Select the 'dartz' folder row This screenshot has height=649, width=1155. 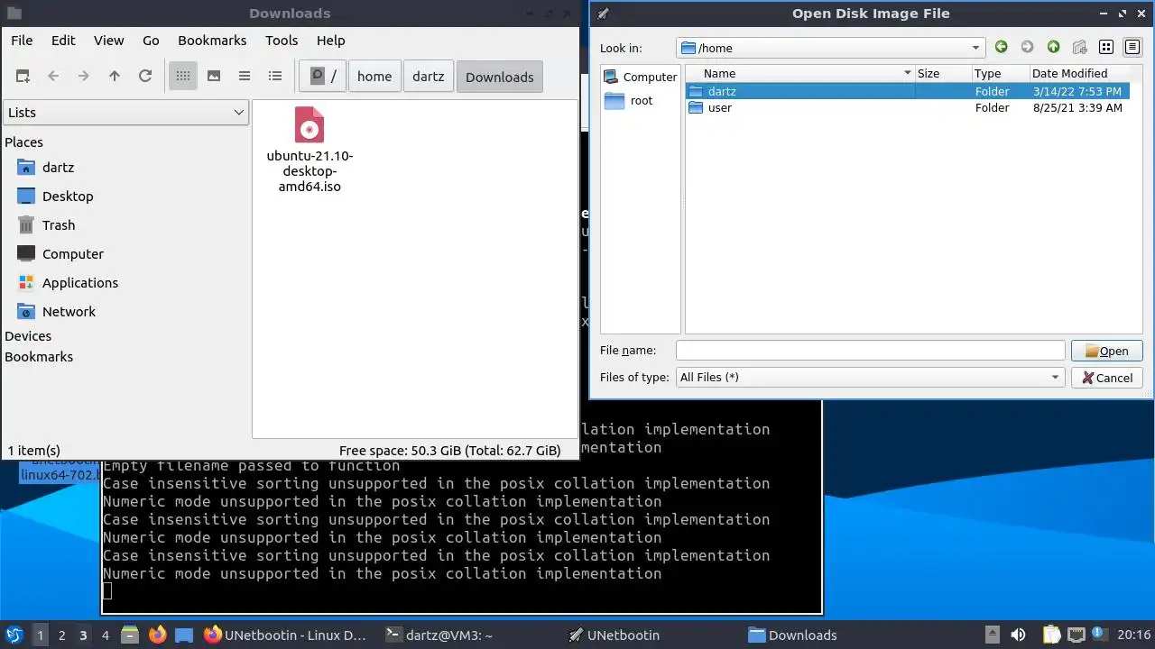[x=907, y=91]
